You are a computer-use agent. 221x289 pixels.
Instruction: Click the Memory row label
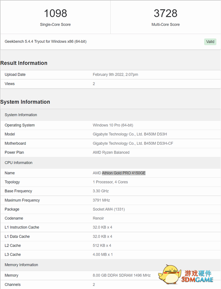11,275
